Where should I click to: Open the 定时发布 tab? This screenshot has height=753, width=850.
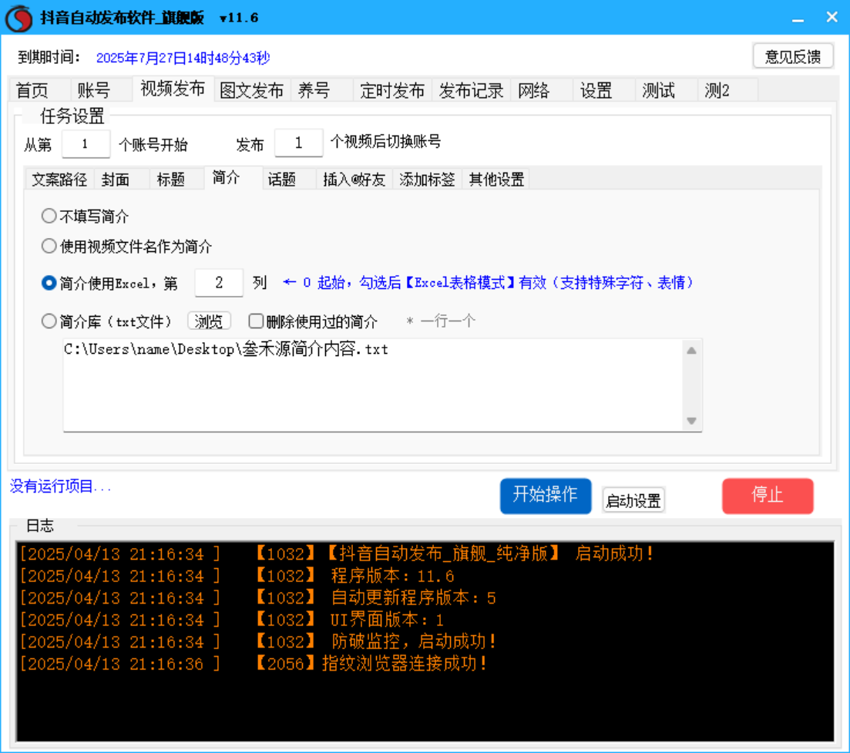tap(392, 90)
